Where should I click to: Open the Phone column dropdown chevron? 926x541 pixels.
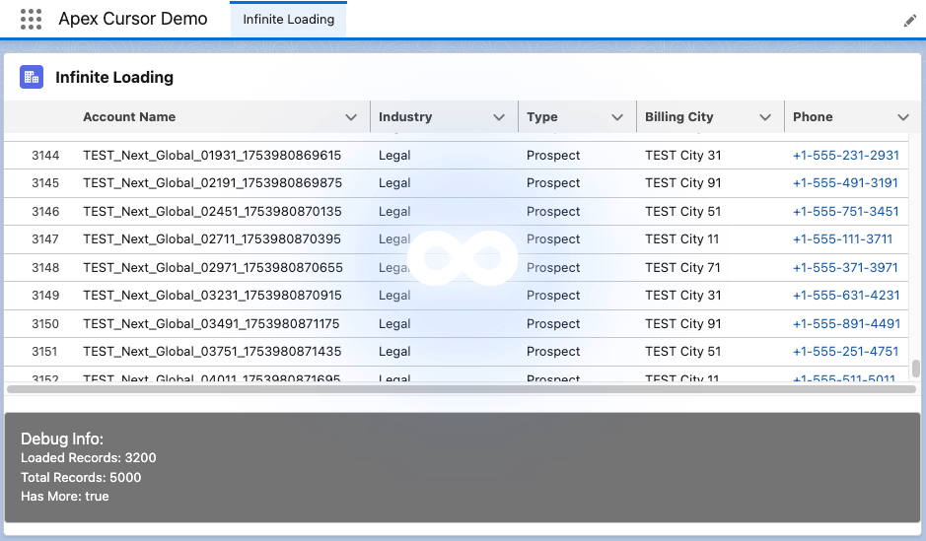(903, 117)
